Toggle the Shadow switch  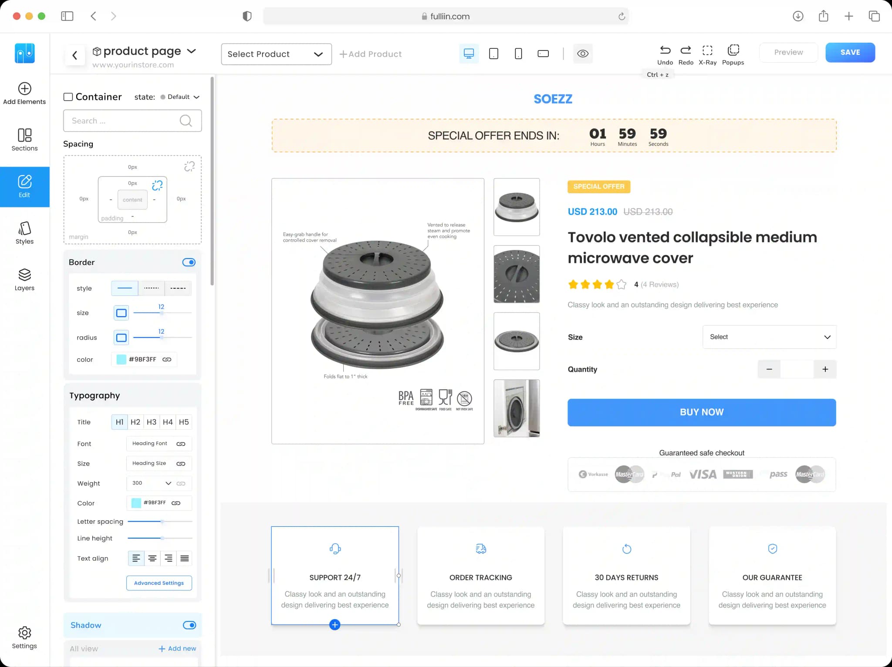point(189,625)
